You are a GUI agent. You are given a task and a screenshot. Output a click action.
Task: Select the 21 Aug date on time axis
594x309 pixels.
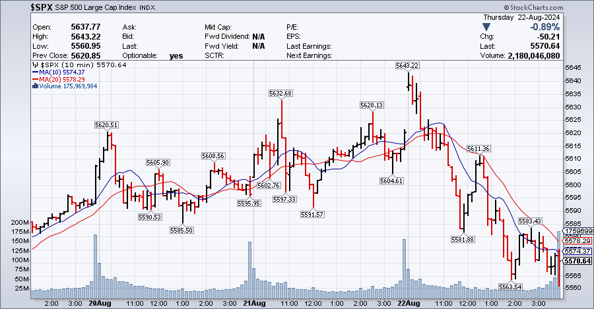click(254, 303)
